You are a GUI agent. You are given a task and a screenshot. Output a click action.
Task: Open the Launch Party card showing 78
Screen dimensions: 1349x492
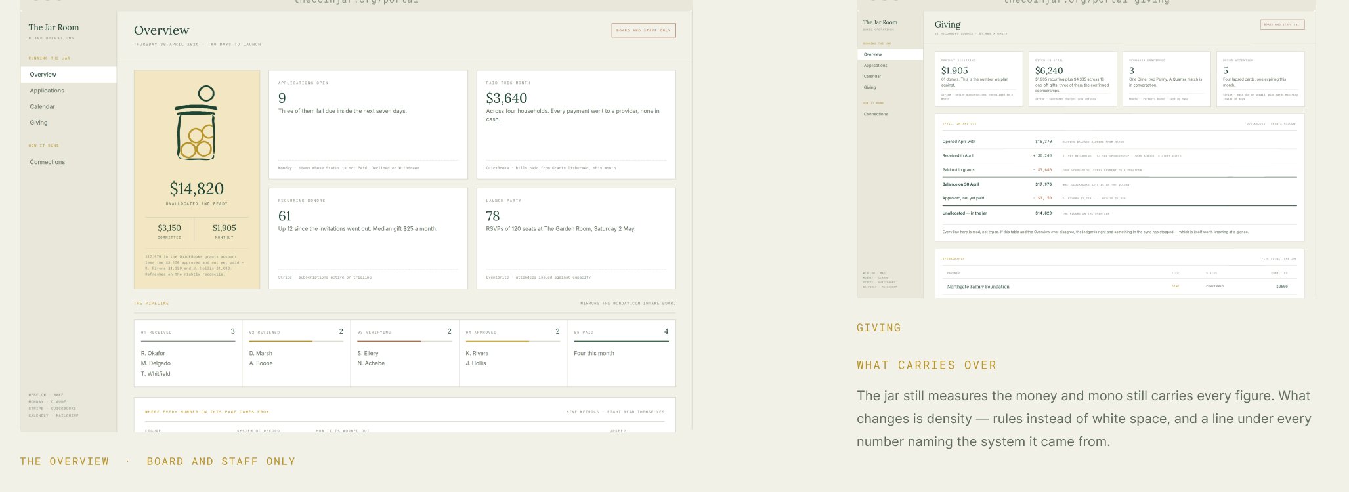coord(576,239)
